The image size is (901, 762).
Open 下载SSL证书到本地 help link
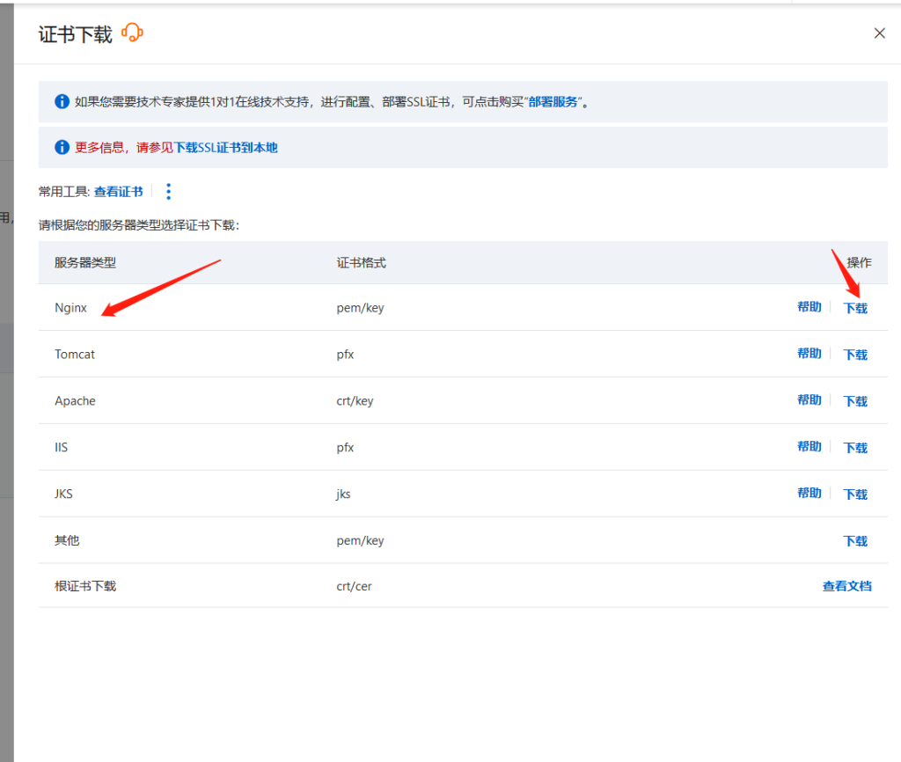pyautogui.click(x=226, y=148)
